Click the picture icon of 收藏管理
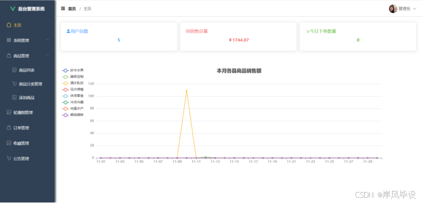 tap(9, 143)
